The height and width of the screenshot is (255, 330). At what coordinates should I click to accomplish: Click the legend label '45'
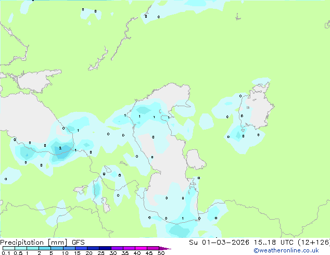[x=149, y=253]
